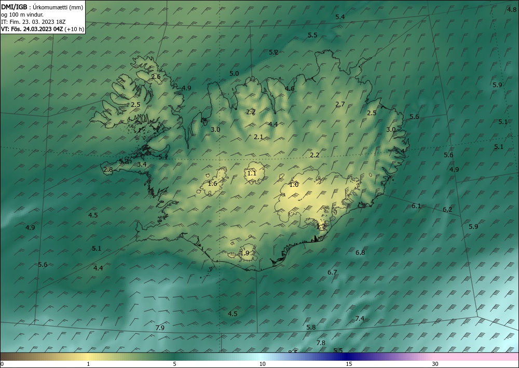The width and height of the screenshot is (519, 368).
Task: Click the 2.1 value on the map
Action: [x=258, y=137]
